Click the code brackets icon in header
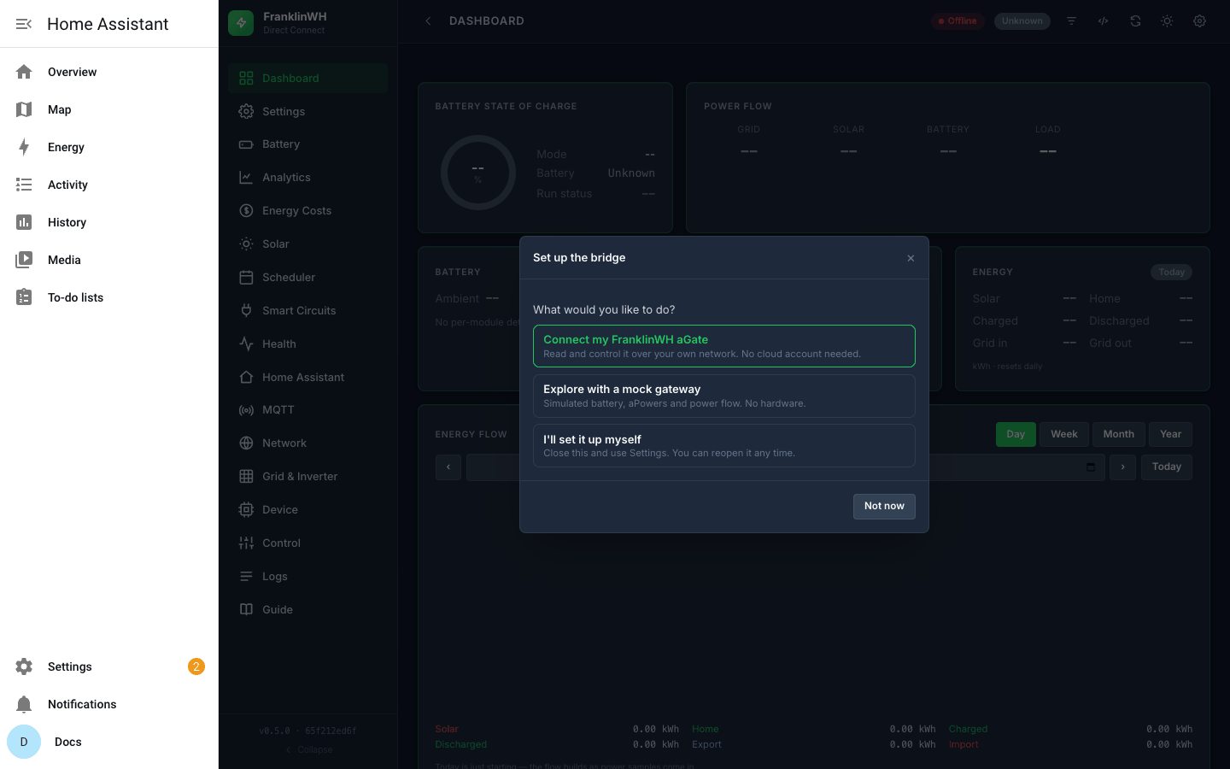The image size is (1230, 769). pos(1104,21)
